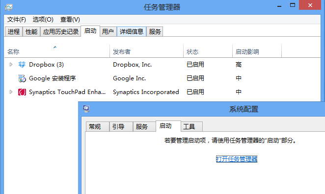Click Google Inc. publisher cell
325x194 pixels.
(129, 78)
